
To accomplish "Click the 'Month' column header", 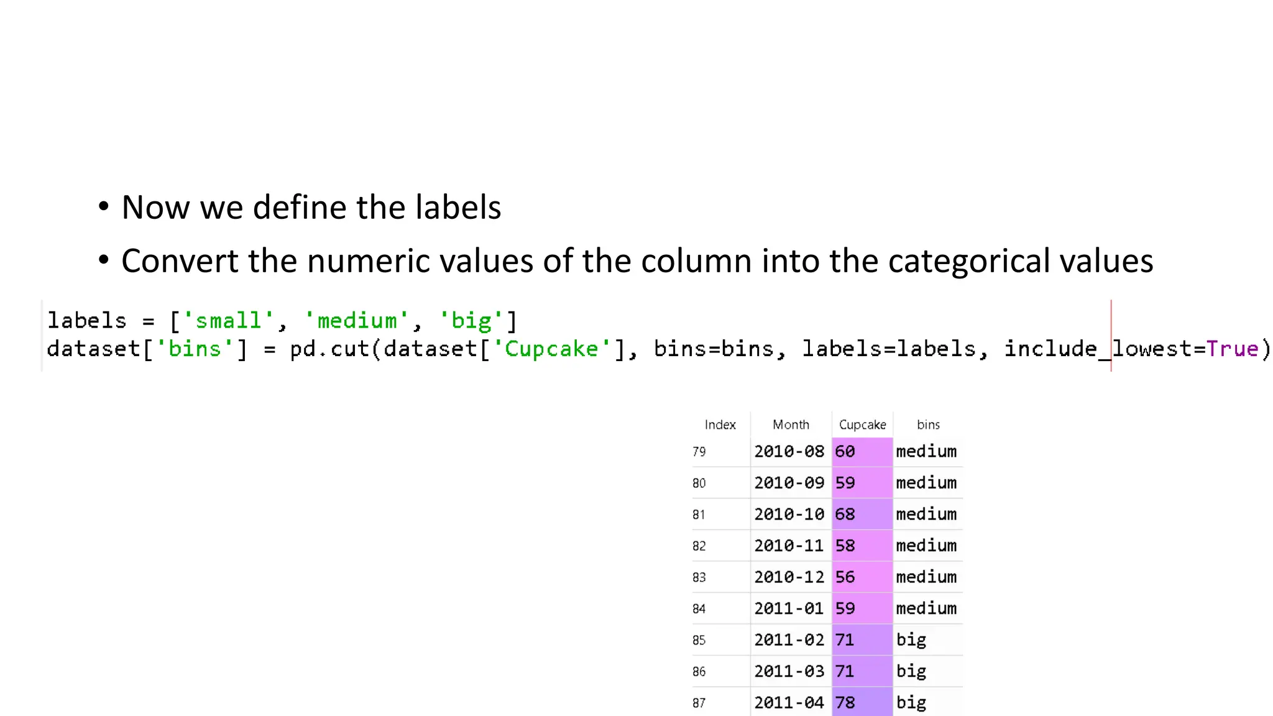I will [x=791, y=425].
